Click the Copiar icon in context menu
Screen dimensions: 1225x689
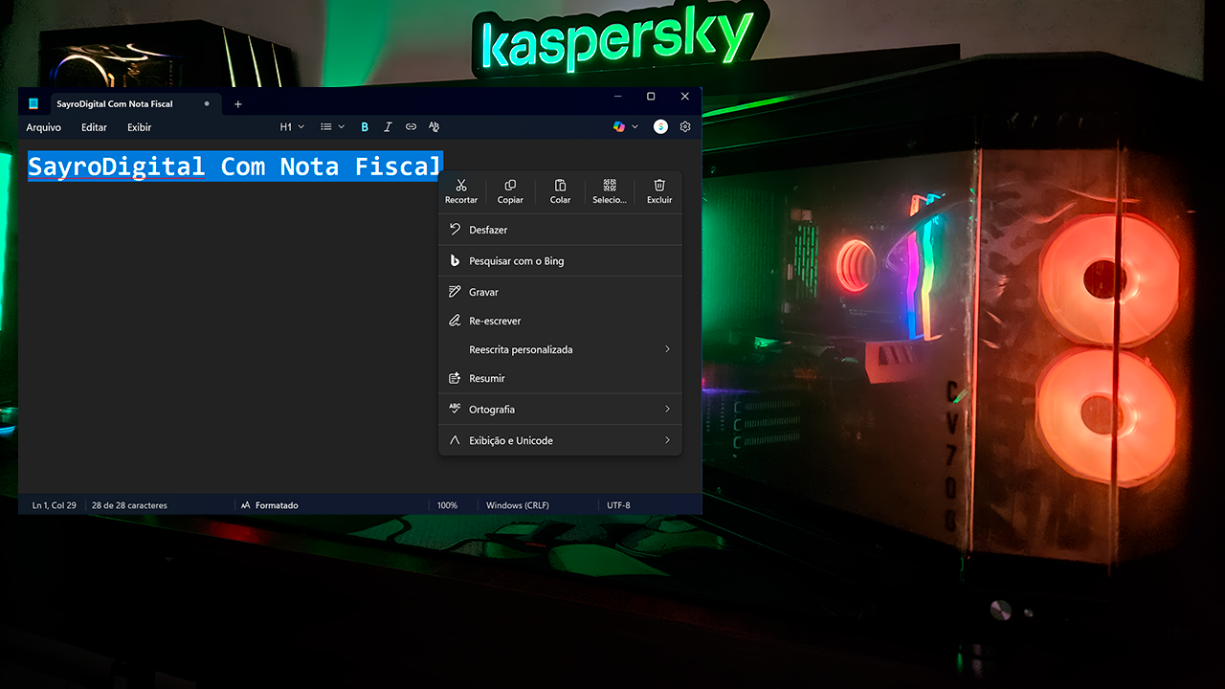click(x=510, y=186)
